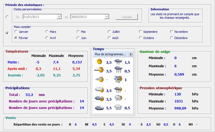Click the morning minimum temperature -5
Viewport: 215px width, 132px height.
click(x=37, y=62)
